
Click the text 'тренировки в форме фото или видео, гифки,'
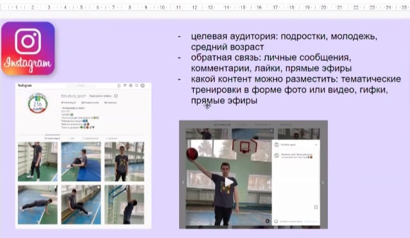(289, 90)
